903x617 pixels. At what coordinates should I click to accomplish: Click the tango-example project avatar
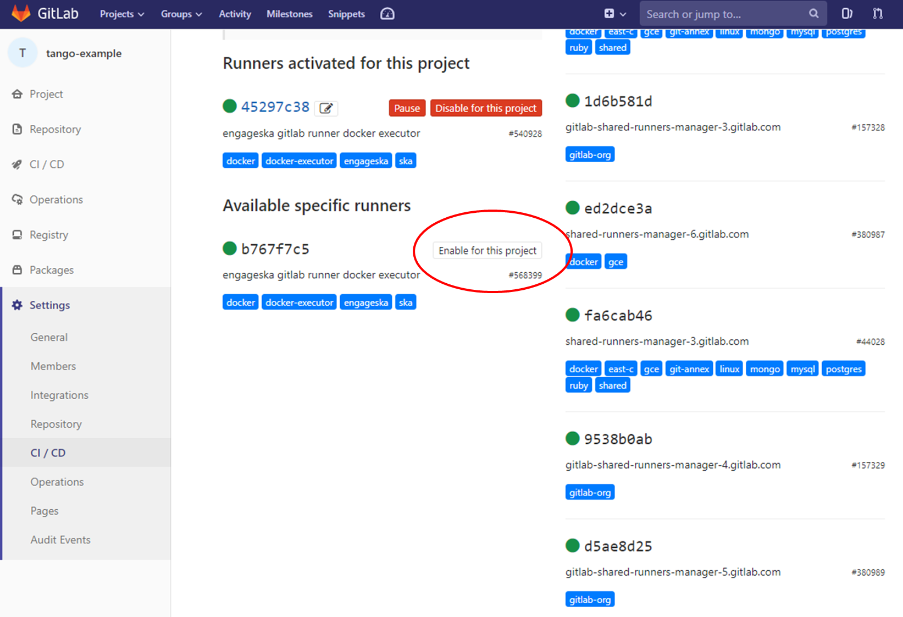pyautogui.click(x=23, y=53)
